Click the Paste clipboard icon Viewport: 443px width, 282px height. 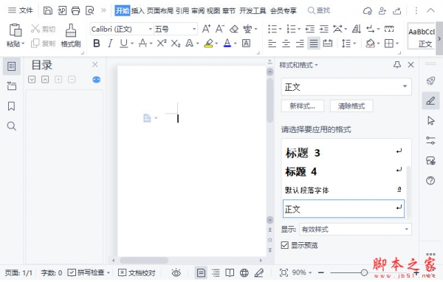[x=16, y=30]
